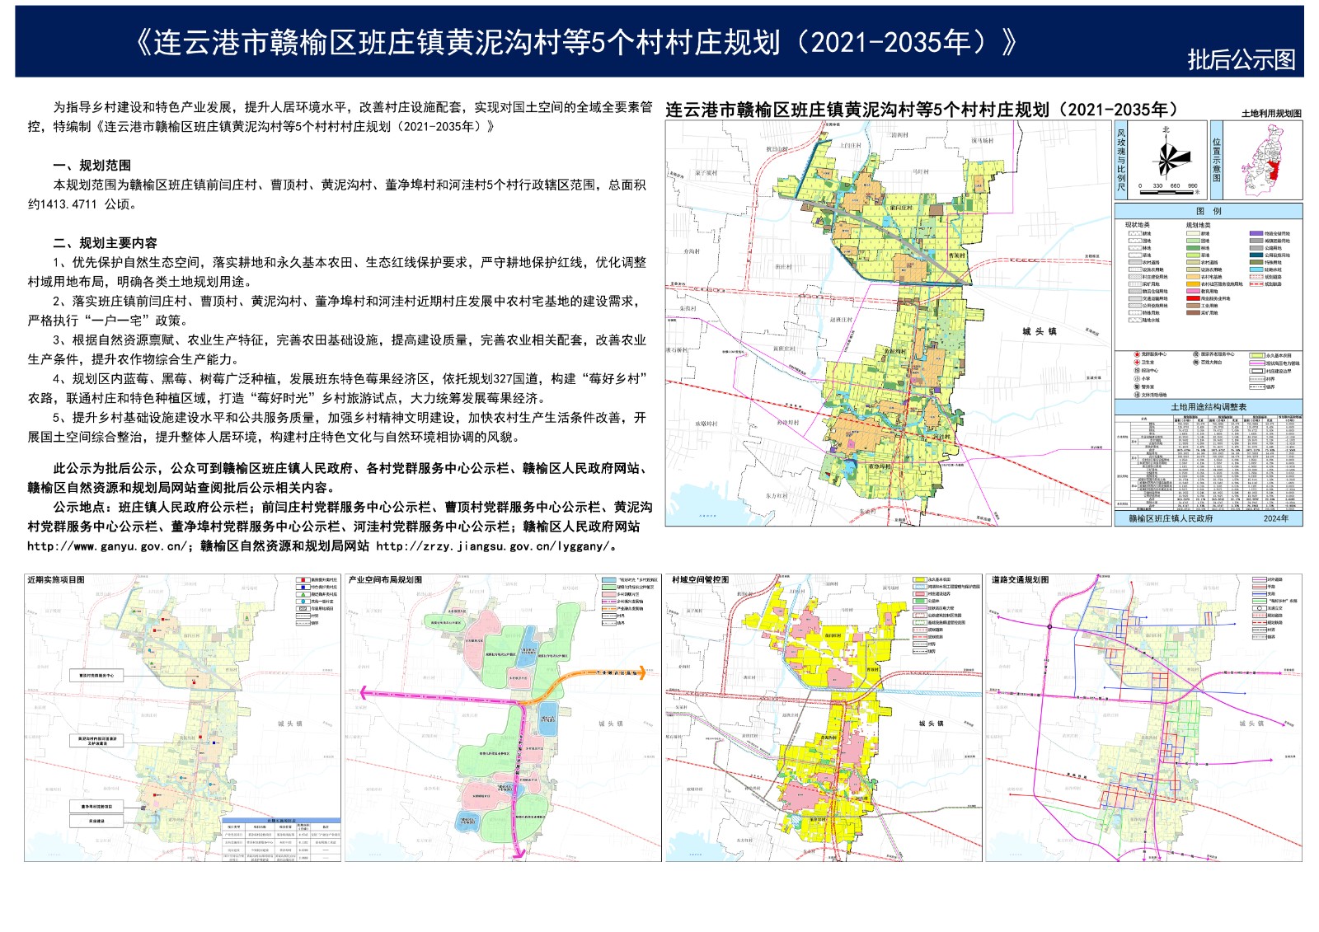Click the 批后公示图 label in header
The height and width of the screenshot is (932, 1319).
1241,59
